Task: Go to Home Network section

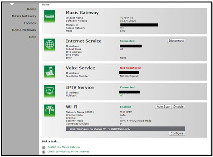Action: [24, 30]
